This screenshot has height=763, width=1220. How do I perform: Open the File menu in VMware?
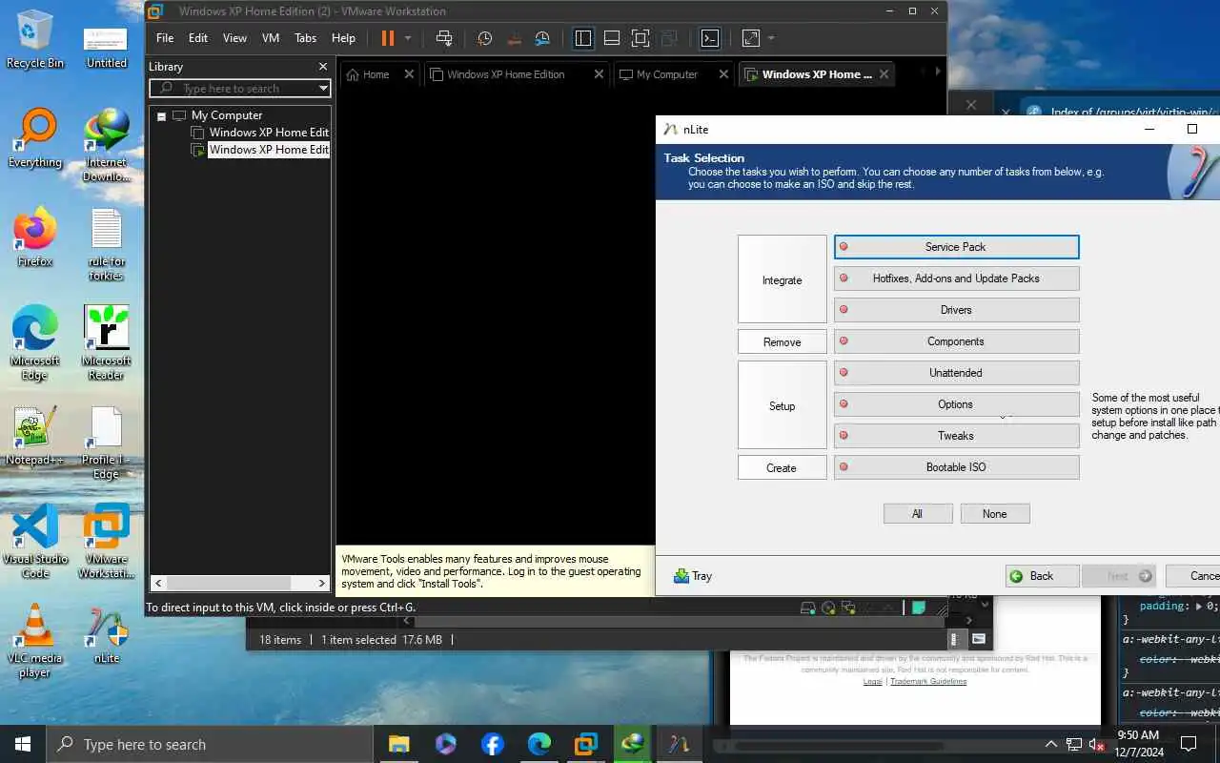165,38
